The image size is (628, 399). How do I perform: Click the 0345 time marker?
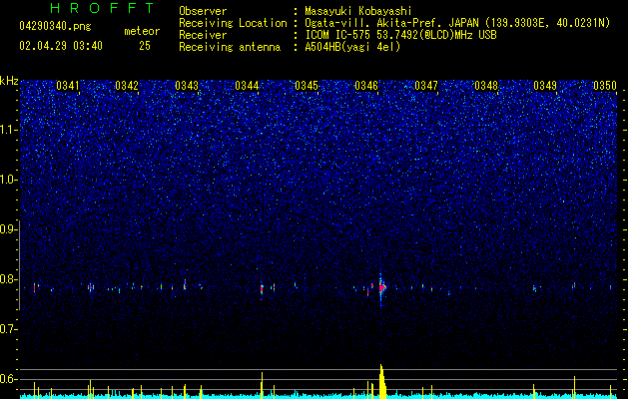(307, 86)
